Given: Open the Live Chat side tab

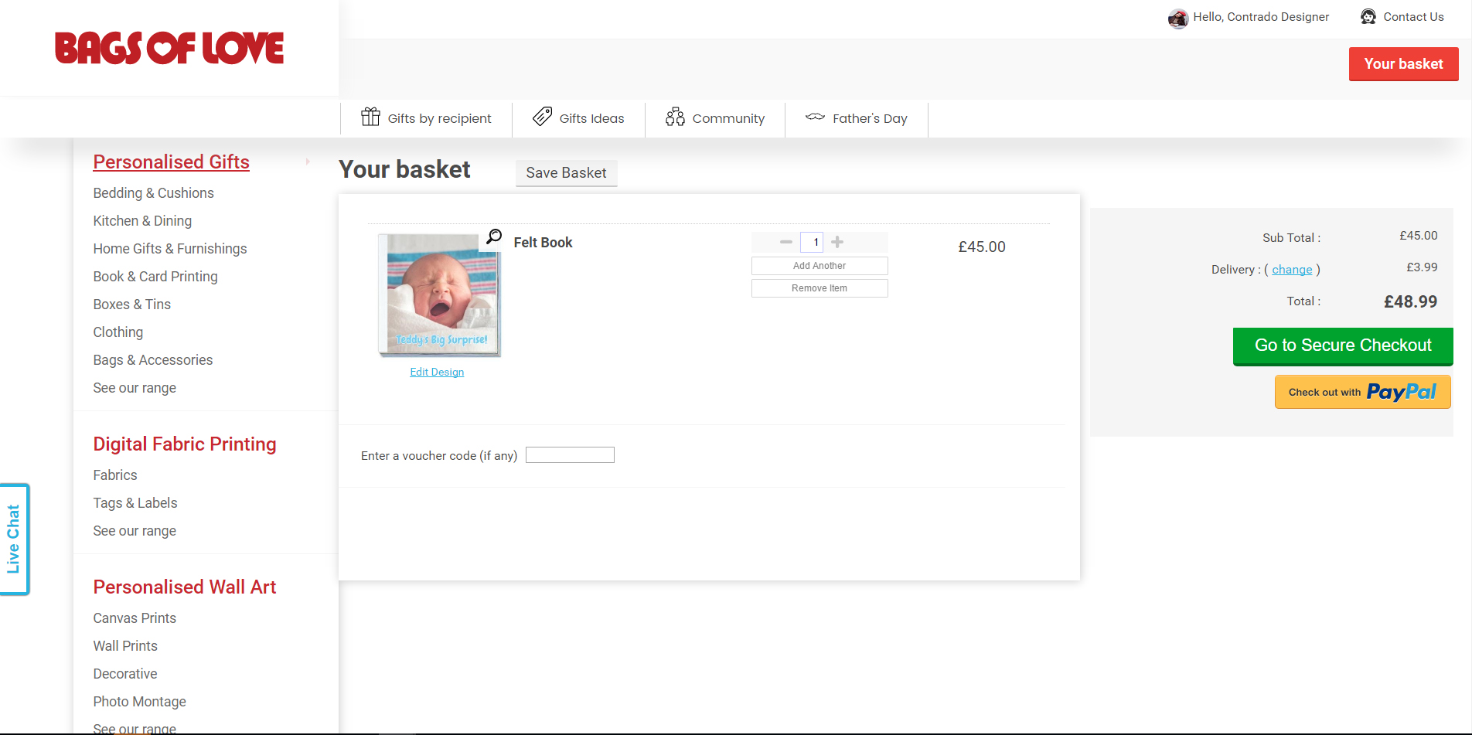Looking at the screenshot, I should click(14, 539).
